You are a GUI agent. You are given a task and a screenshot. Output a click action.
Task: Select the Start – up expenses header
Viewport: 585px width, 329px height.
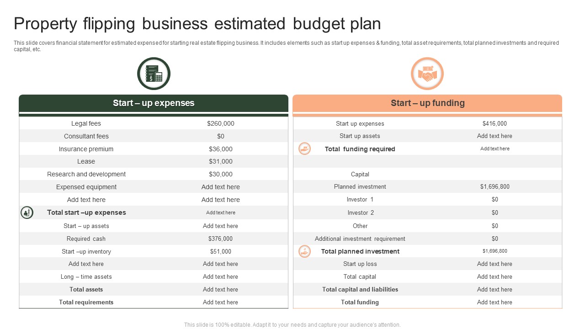click(154, 103)
